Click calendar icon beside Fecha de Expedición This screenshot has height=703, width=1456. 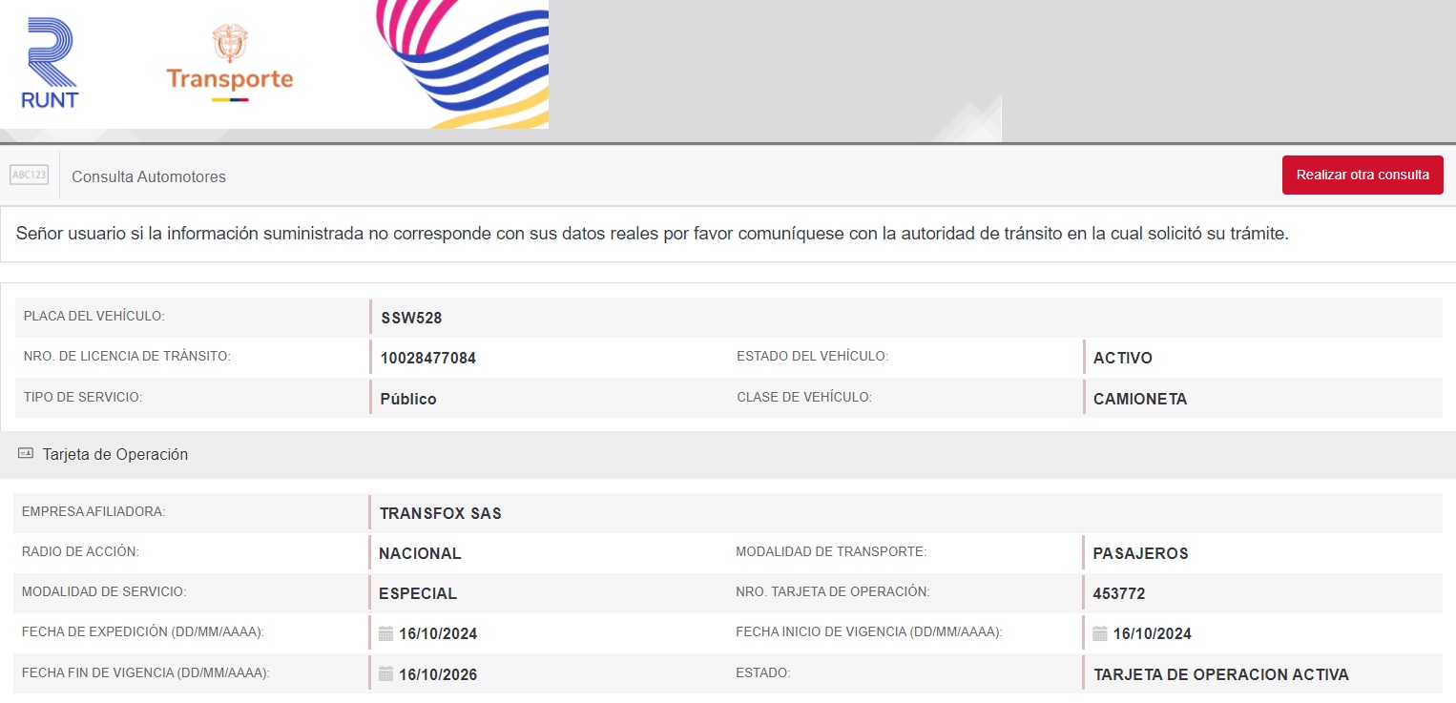tap(385, 633)
